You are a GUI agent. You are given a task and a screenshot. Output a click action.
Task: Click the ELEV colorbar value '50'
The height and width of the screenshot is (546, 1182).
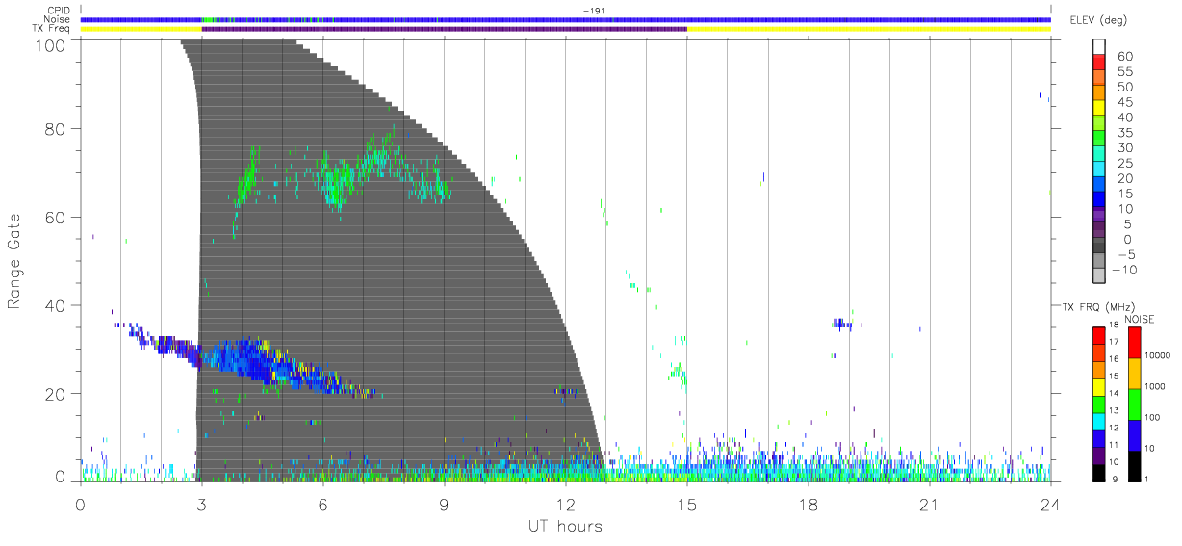pos(1125,87)
